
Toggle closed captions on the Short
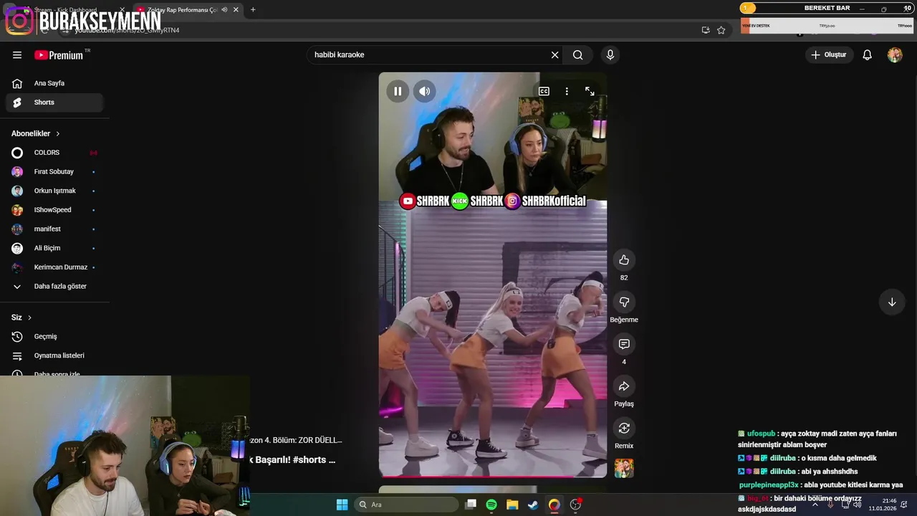pos(544,91)
